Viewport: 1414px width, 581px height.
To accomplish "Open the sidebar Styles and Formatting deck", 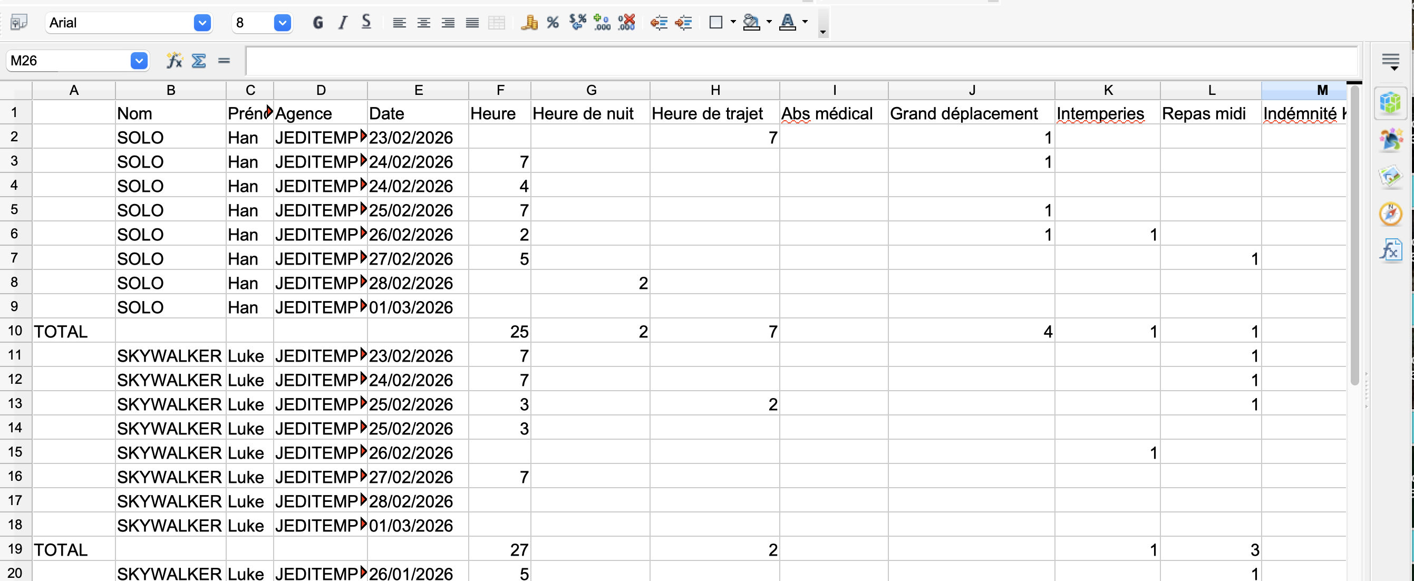I will pos(1390,140).
